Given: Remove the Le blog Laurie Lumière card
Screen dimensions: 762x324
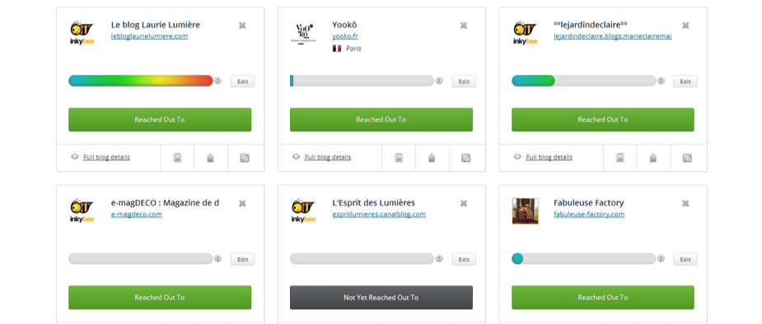Looking at the screenshot, I should [x=242, y=25].
